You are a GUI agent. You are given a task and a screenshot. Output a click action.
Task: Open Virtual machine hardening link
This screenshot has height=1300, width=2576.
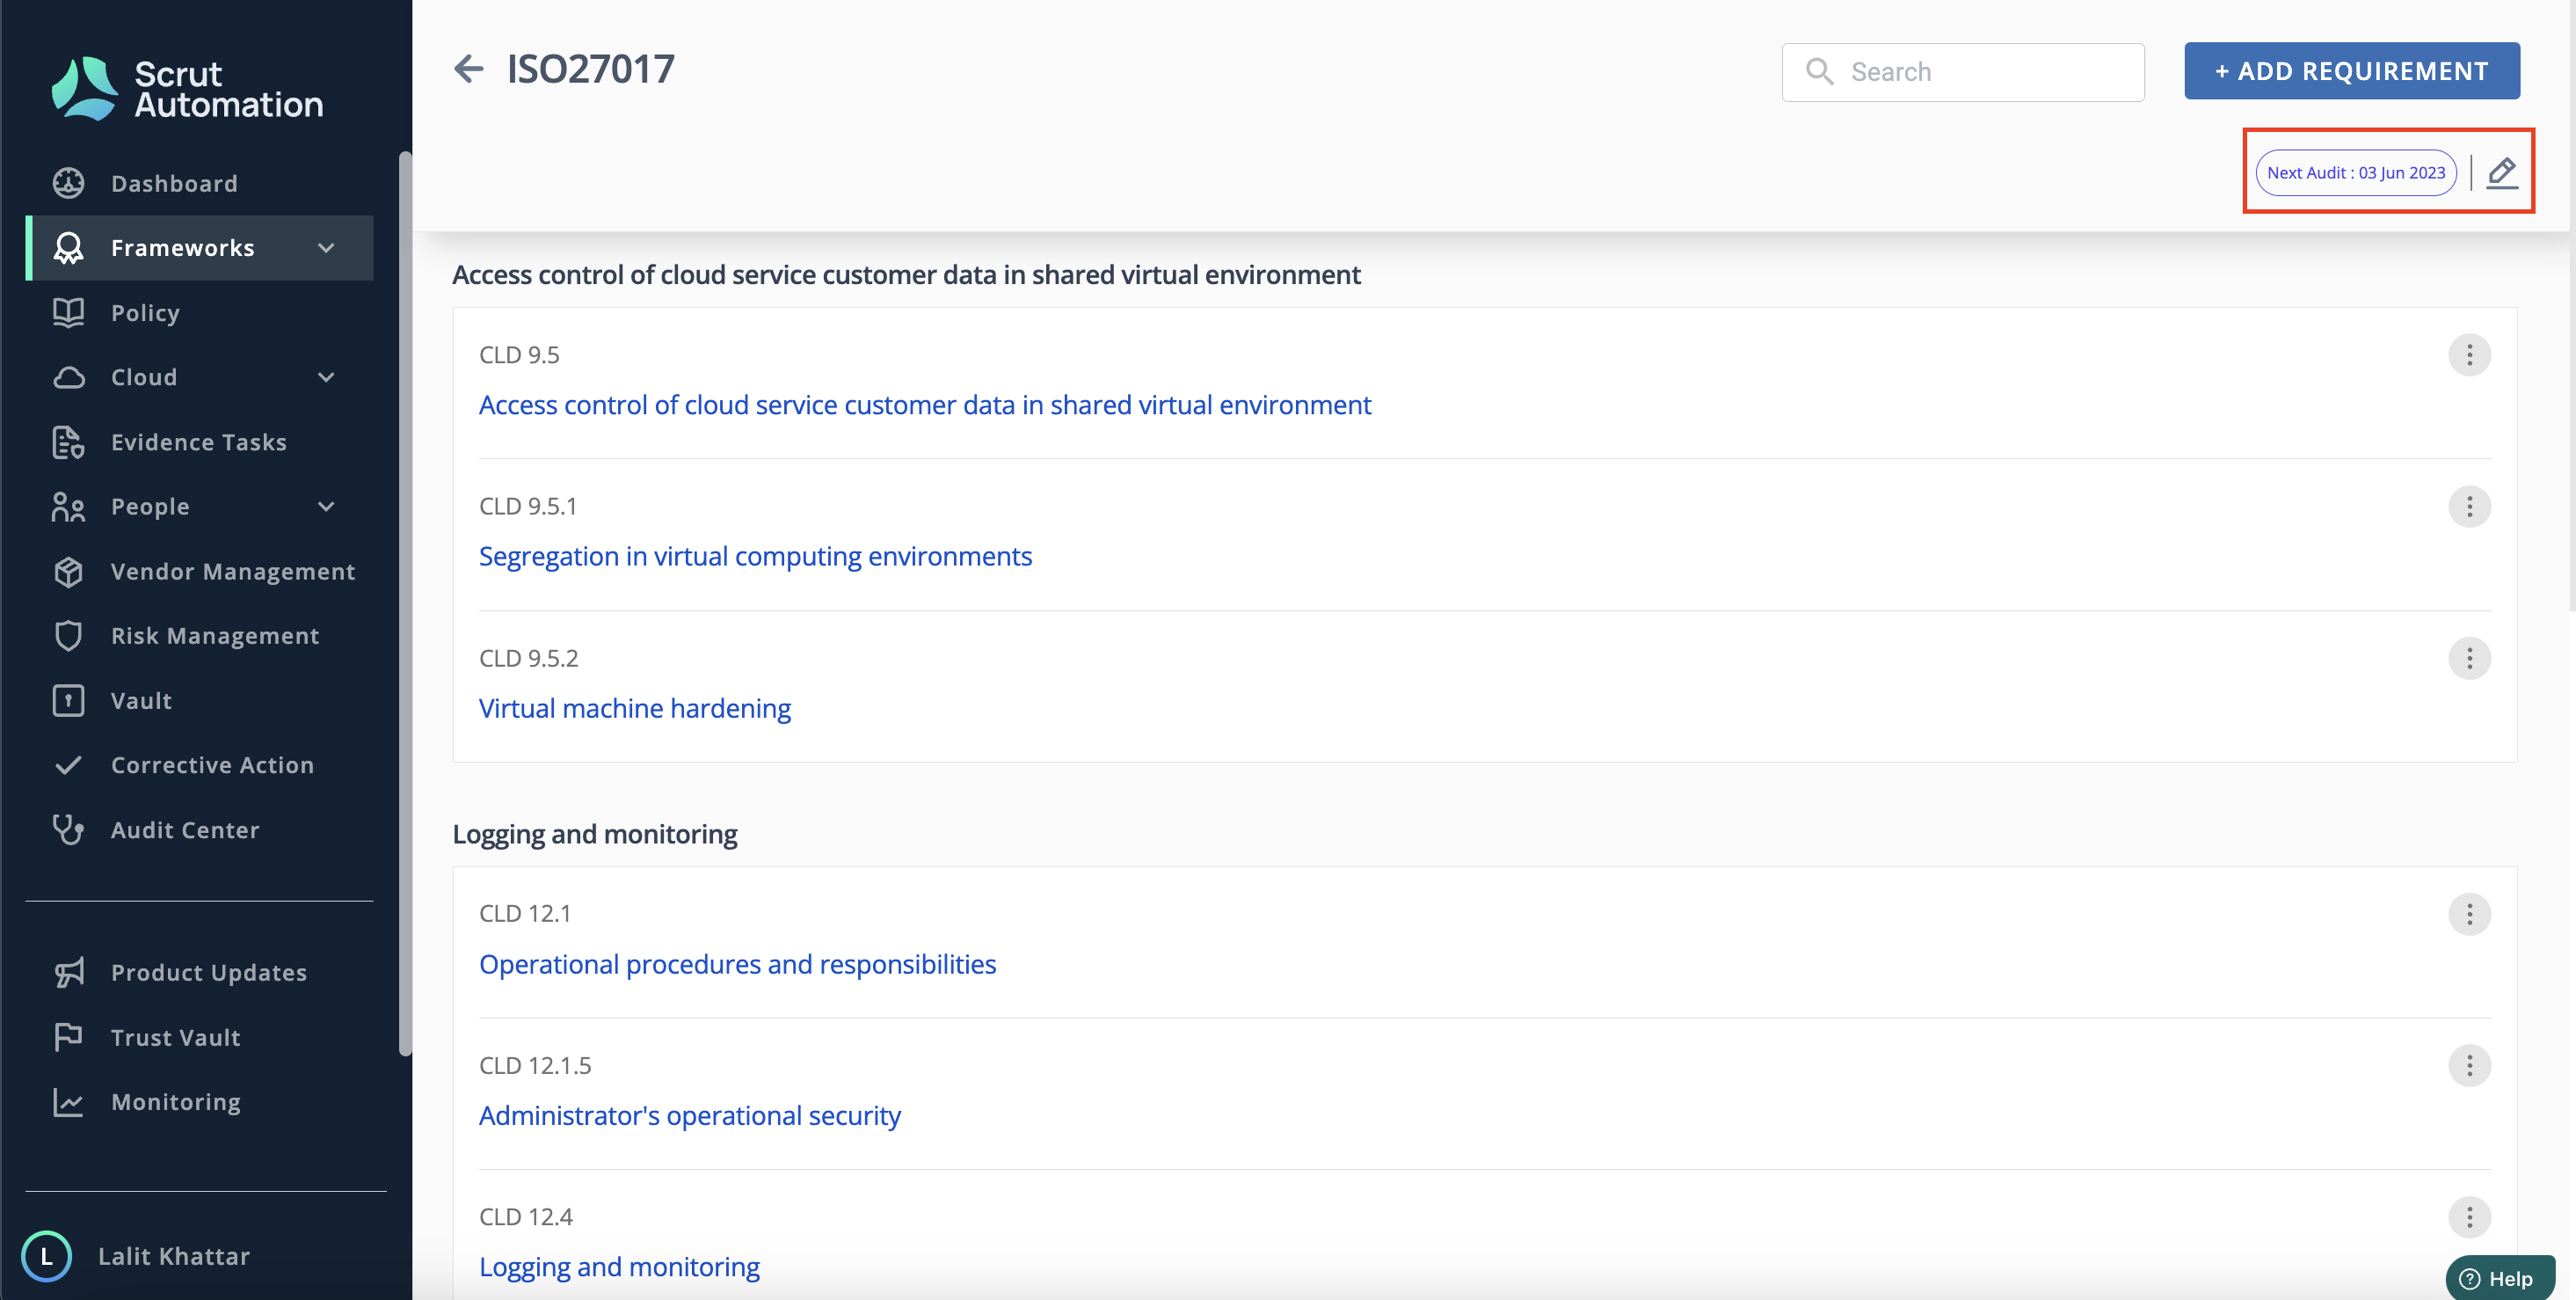(634, 707)
